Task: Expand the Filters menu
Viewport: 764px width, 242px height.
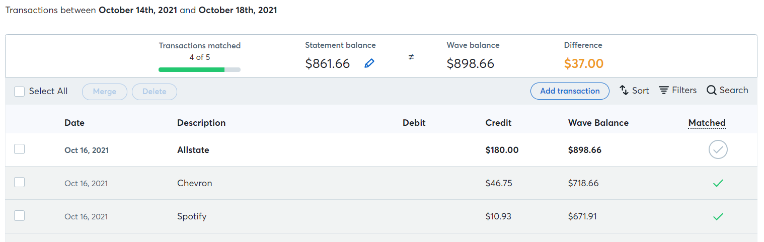Action: [678, 91]
